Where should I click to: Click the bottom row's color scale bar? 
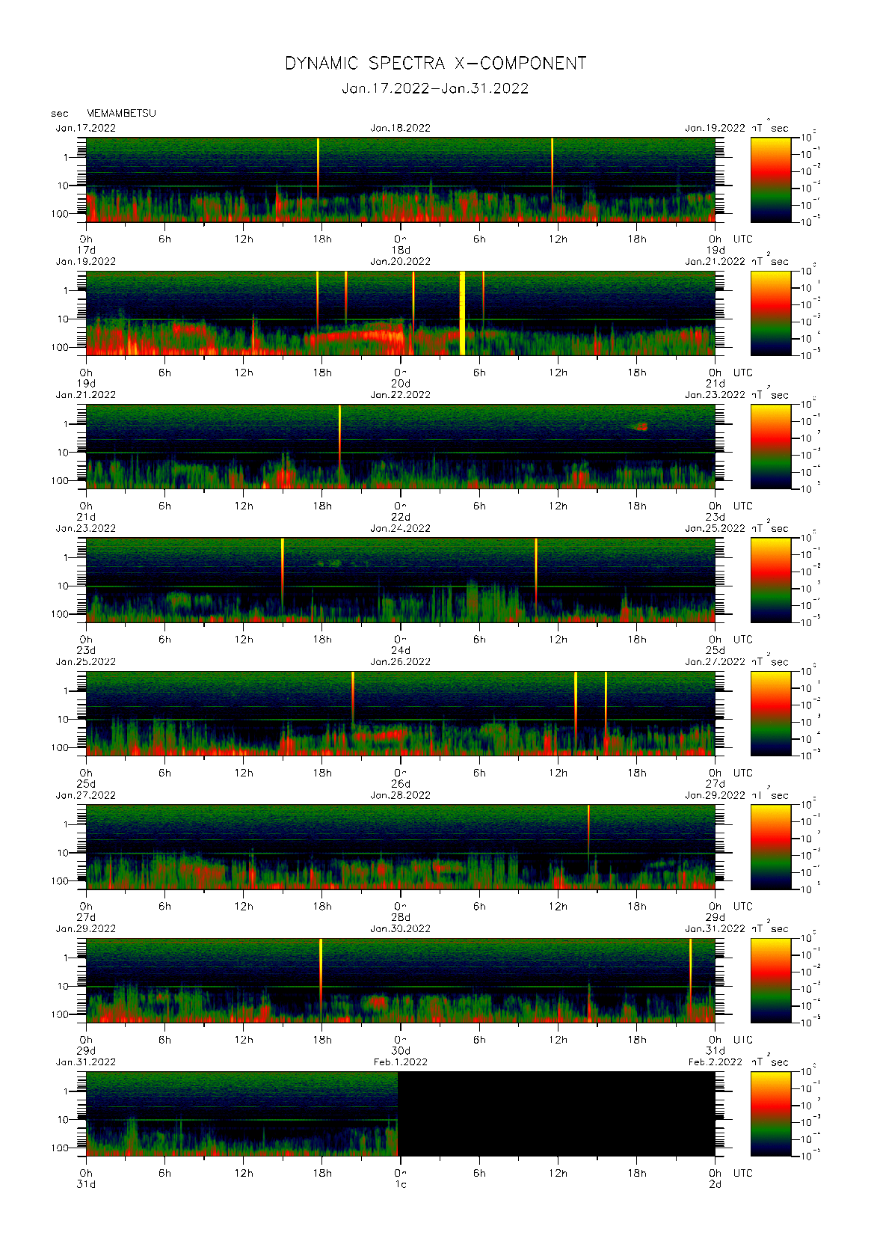tap(770, 1114)
